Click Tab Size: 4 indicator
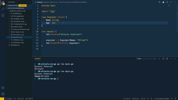This screenshot has width=178, height=100. (135, 99)
